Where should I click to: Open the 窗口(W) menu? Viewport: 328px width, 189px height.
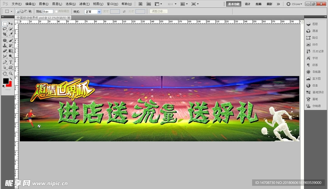coord(112,4)
